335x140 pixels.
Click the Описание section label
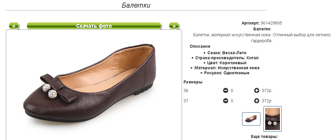coord(200,46)
